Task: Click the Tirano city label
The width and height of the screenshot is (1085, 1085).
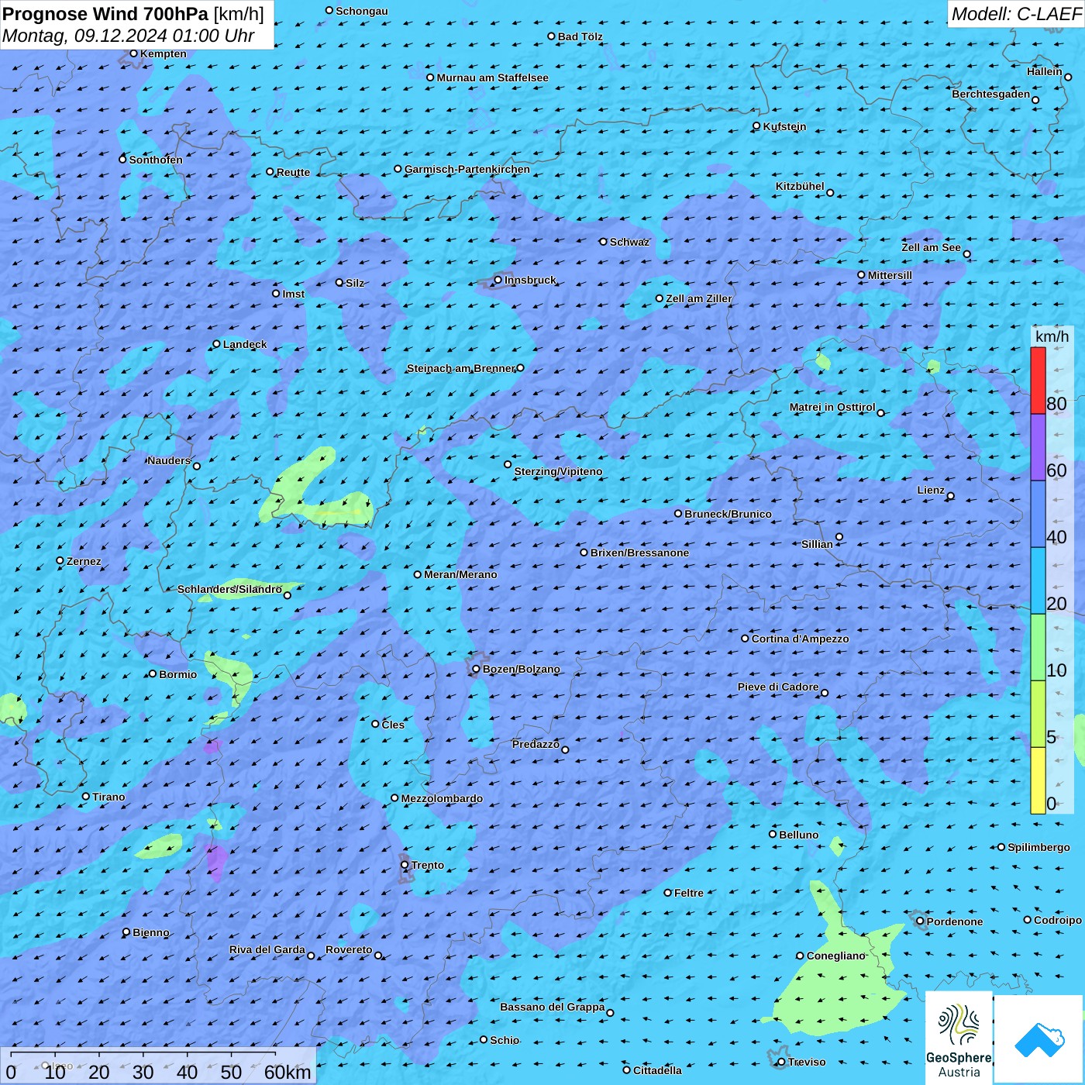Action: tap(108, 797)
